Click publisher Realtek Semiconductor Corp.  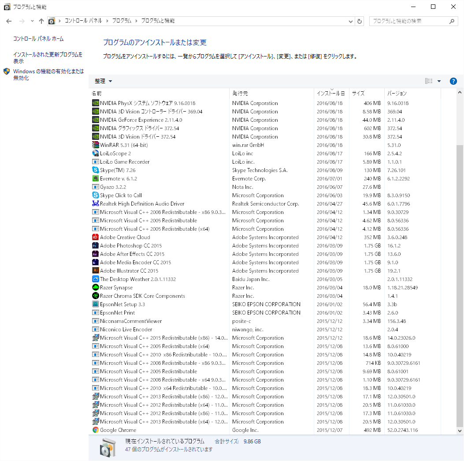point(265,203)
